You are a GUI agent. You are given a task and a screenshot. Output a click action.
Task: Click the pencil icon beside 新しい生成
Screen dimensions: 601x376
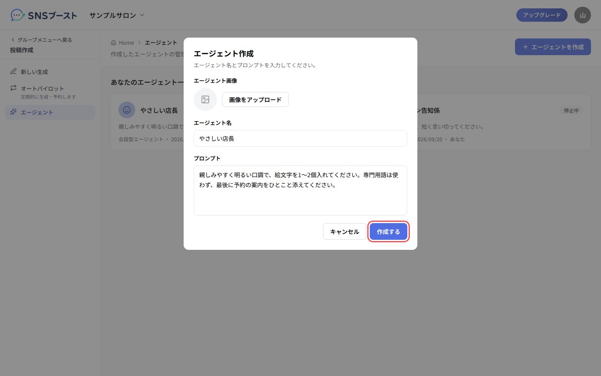pyautogui.click(x=13, y=71)
